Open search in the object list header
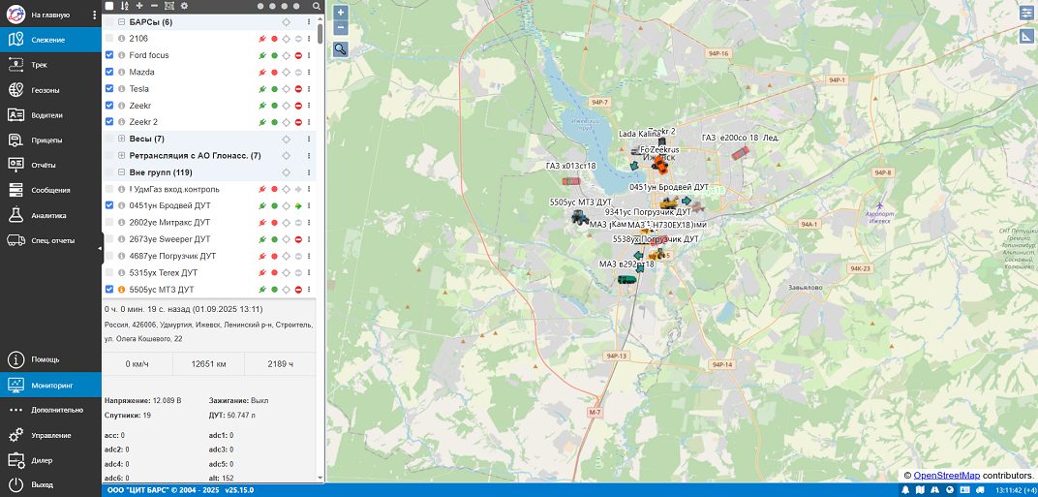1038x497 pixels. [x=316, y=6]
